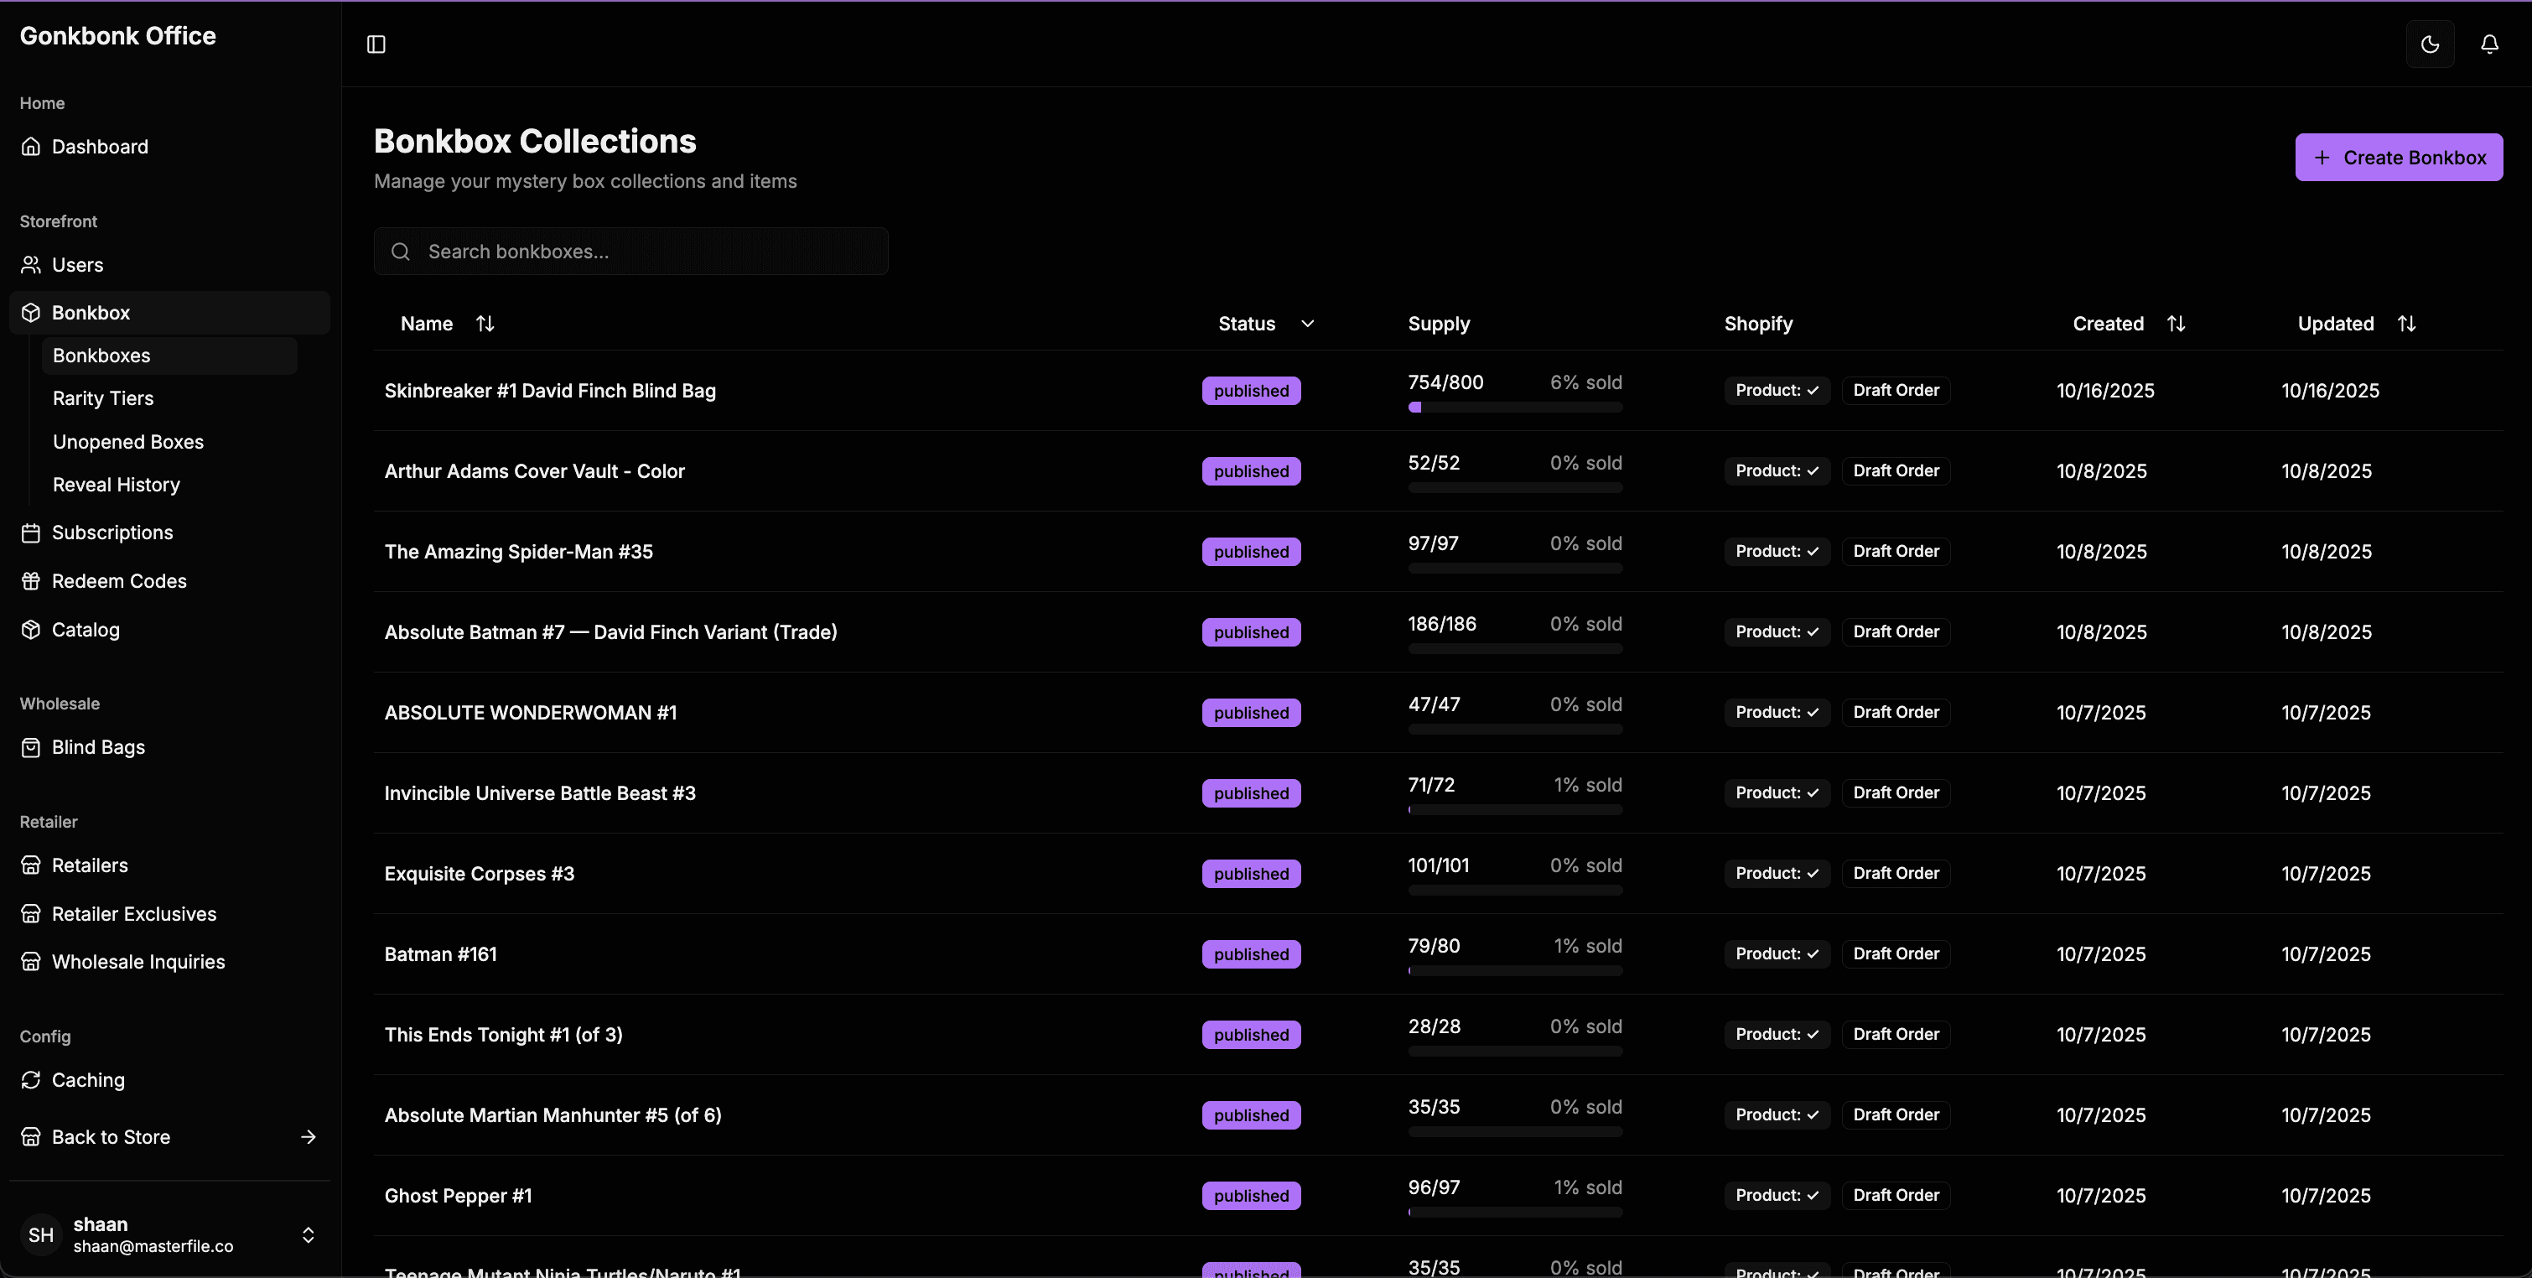Open the Rarity Tiers submenu item

(103, 398)
